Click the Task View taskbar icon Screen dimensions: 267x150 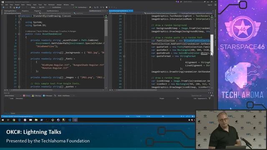[8, 120]
